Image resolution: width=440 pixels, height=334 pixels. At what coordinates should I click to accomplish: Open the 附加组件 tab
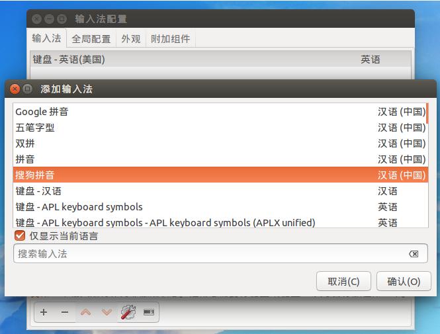(170, 39)
